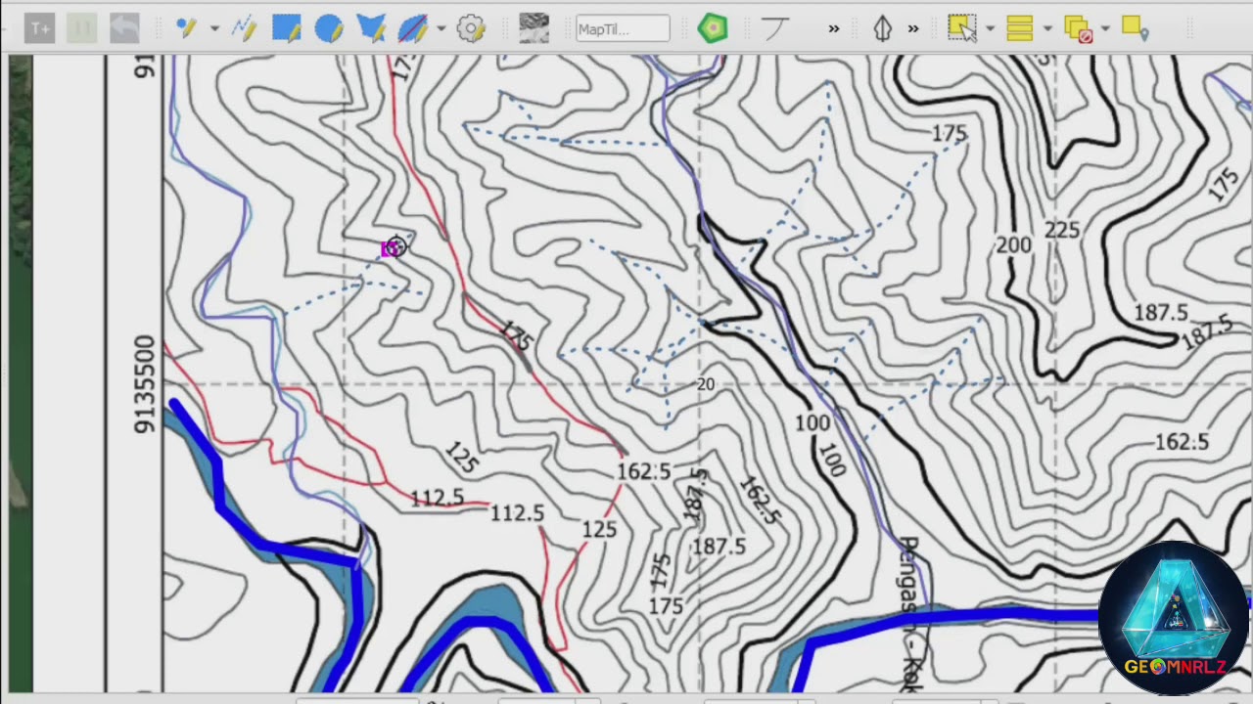Screen dimensions: 1253x704
Task: Open the buffer drawing tool dropdown arrow
Action: 441,29
